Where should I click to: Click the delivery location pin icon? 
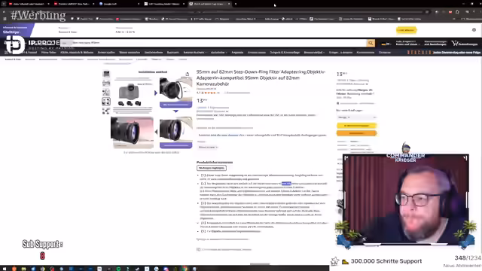click(x=338, y=103)
